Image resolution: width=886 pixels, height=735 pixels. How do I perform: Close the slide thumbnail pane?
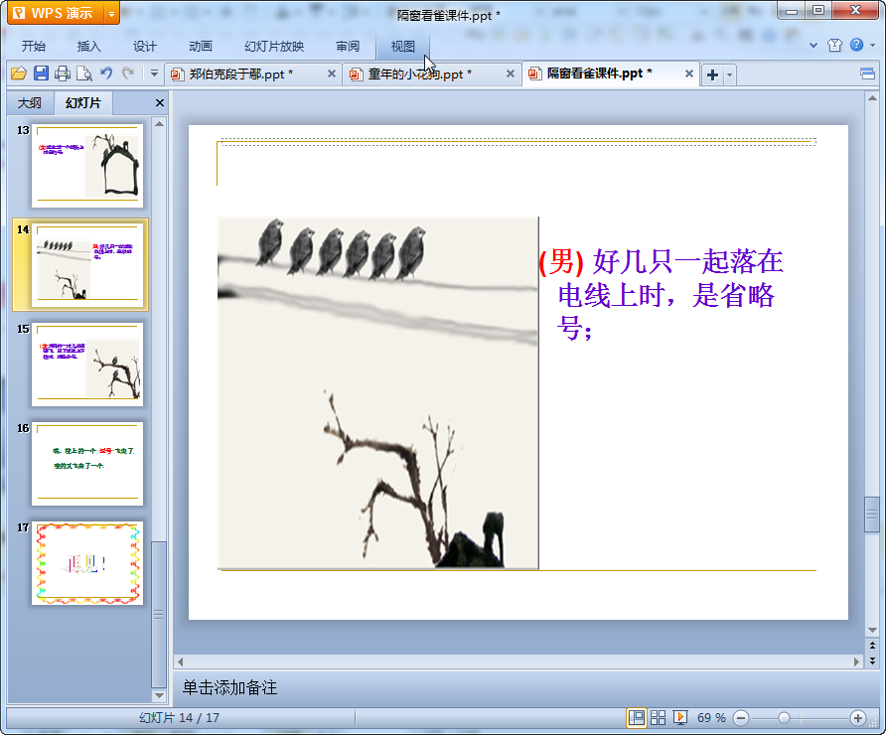pyautogui.click(x=159, y=103)
